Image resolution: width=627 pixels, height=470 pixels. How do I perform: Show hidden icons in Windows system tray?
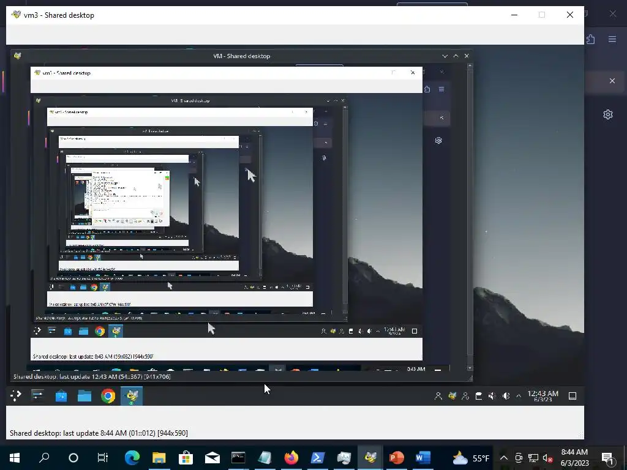click(x=504, y=458)
